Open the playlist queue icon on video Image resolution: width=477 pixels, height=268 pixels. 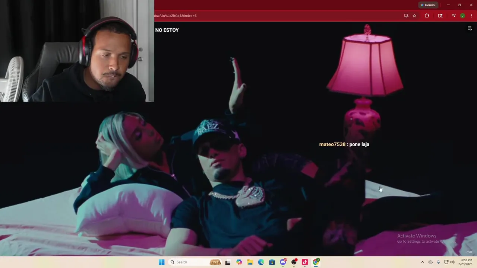click(470, 29)
